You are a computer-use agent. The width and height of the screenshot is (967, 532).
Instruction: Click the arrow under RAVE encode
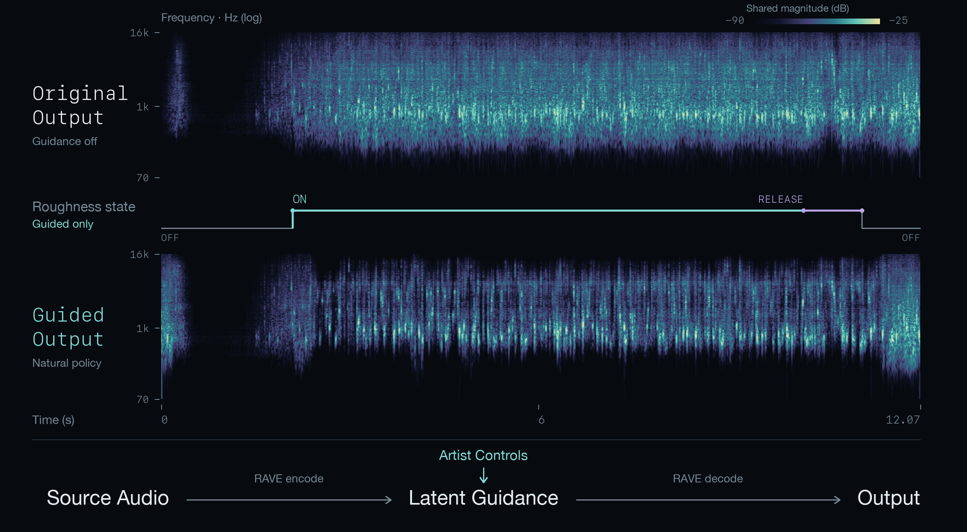click(289, 500)
